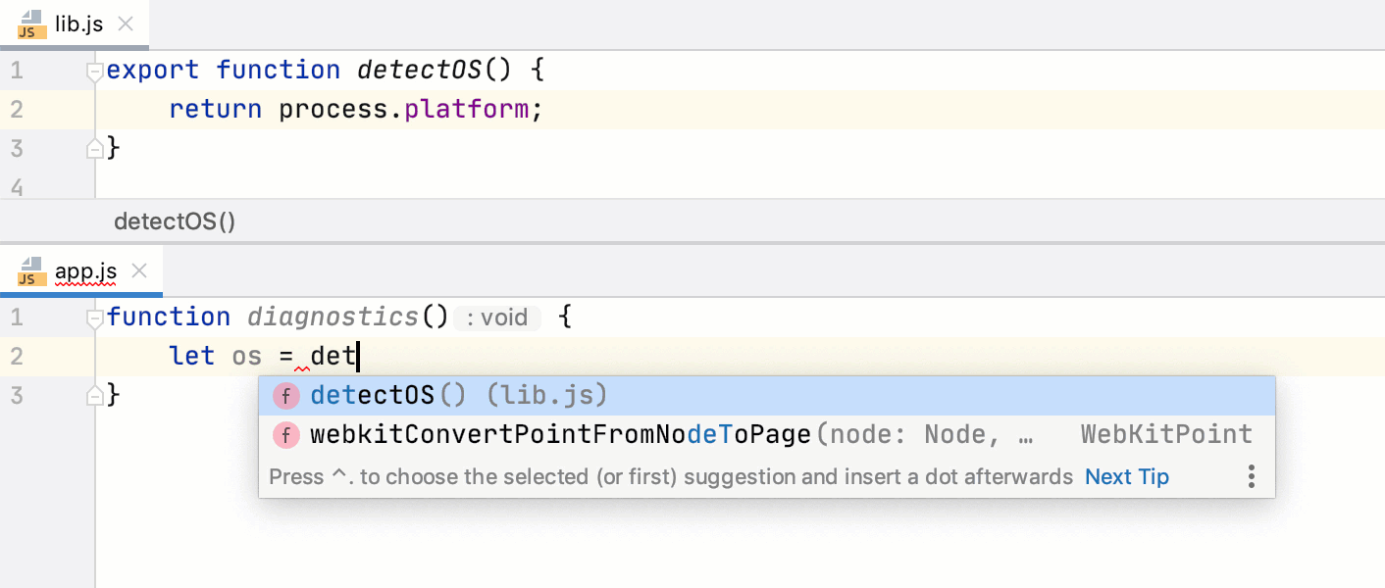Click function icon beside detectOS suggestion

pos(285,396)
